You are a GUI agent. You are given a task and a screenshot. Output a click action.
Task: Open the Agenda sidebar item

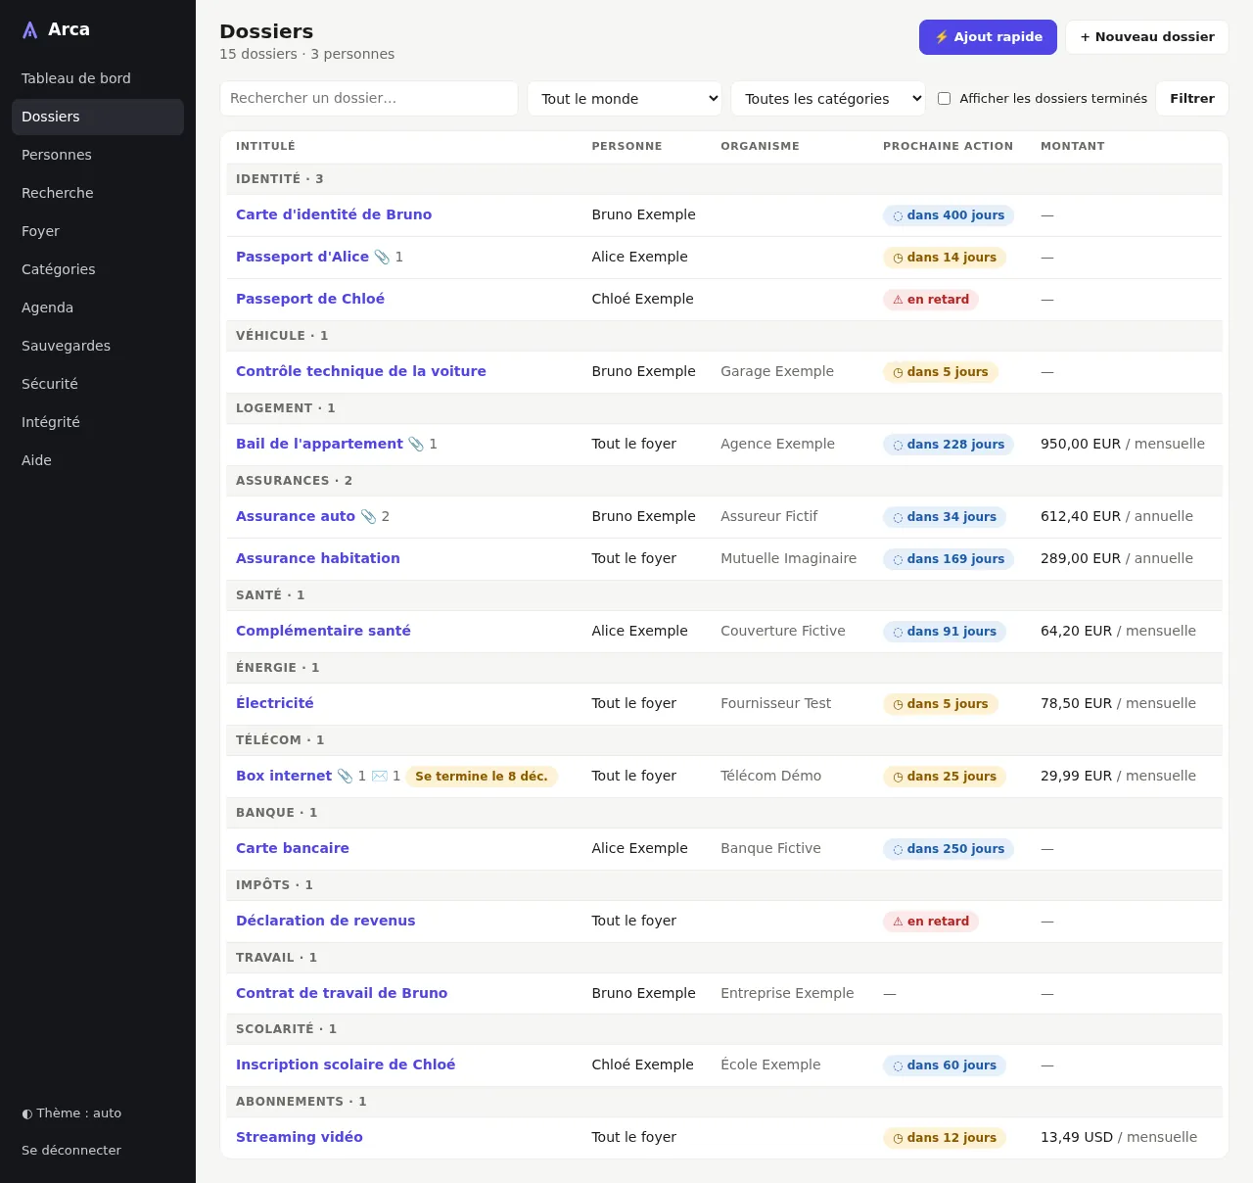tap(98, 308)
